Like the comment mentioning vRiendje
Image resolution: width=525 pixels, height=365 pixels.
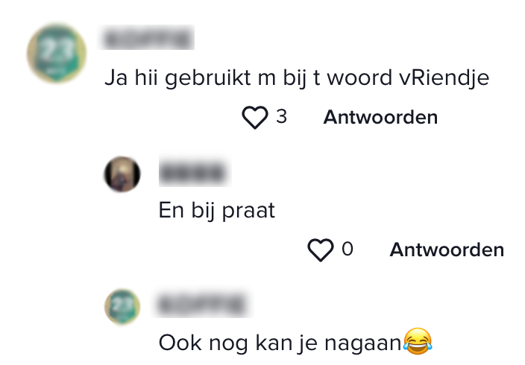(255, 117)
